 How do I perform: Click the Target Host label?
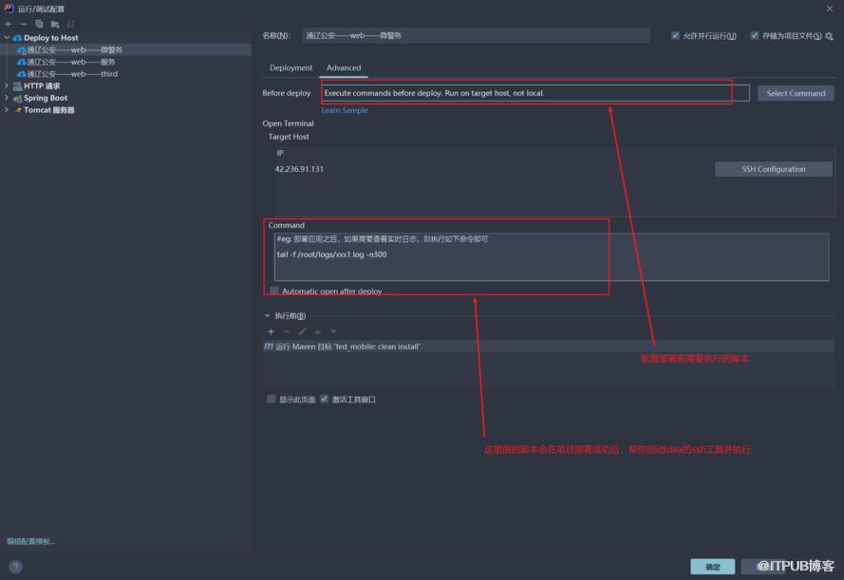[289, 137]
